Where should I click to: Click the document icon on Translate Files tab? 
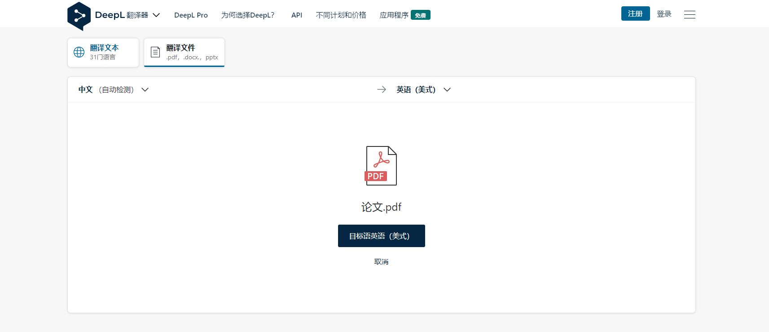[x=155, y=52]
